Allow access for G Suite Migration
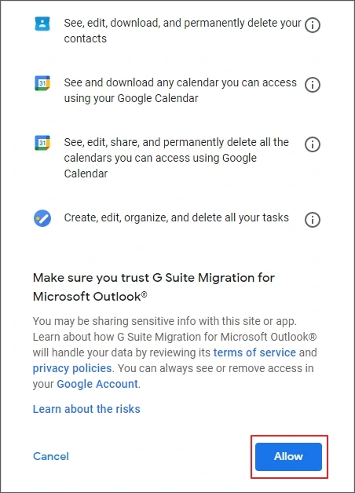Screen dimensions: 355x493 coord(288,457)
